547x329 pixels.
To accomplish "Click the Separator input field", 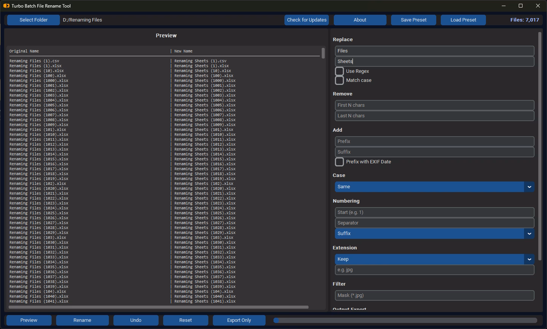I will tap(434, 223).
